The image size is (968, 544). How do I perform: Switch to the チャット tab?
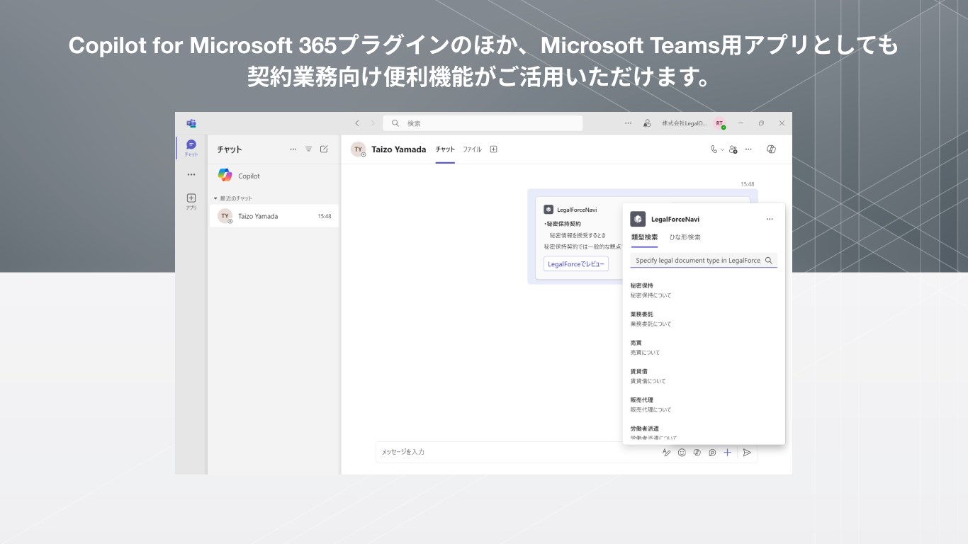tap(445, 149)
